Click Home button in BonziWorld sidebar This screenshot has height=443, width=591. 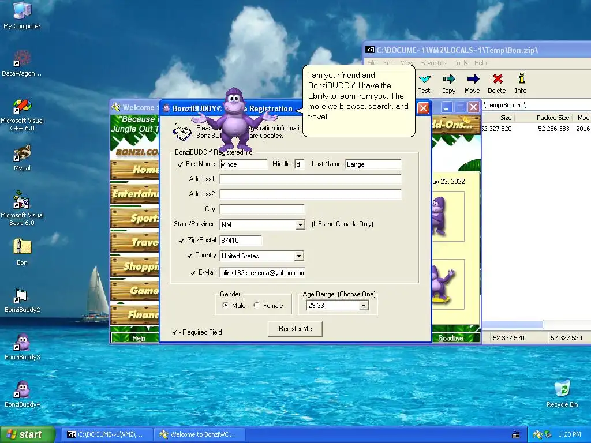[134, 170]
